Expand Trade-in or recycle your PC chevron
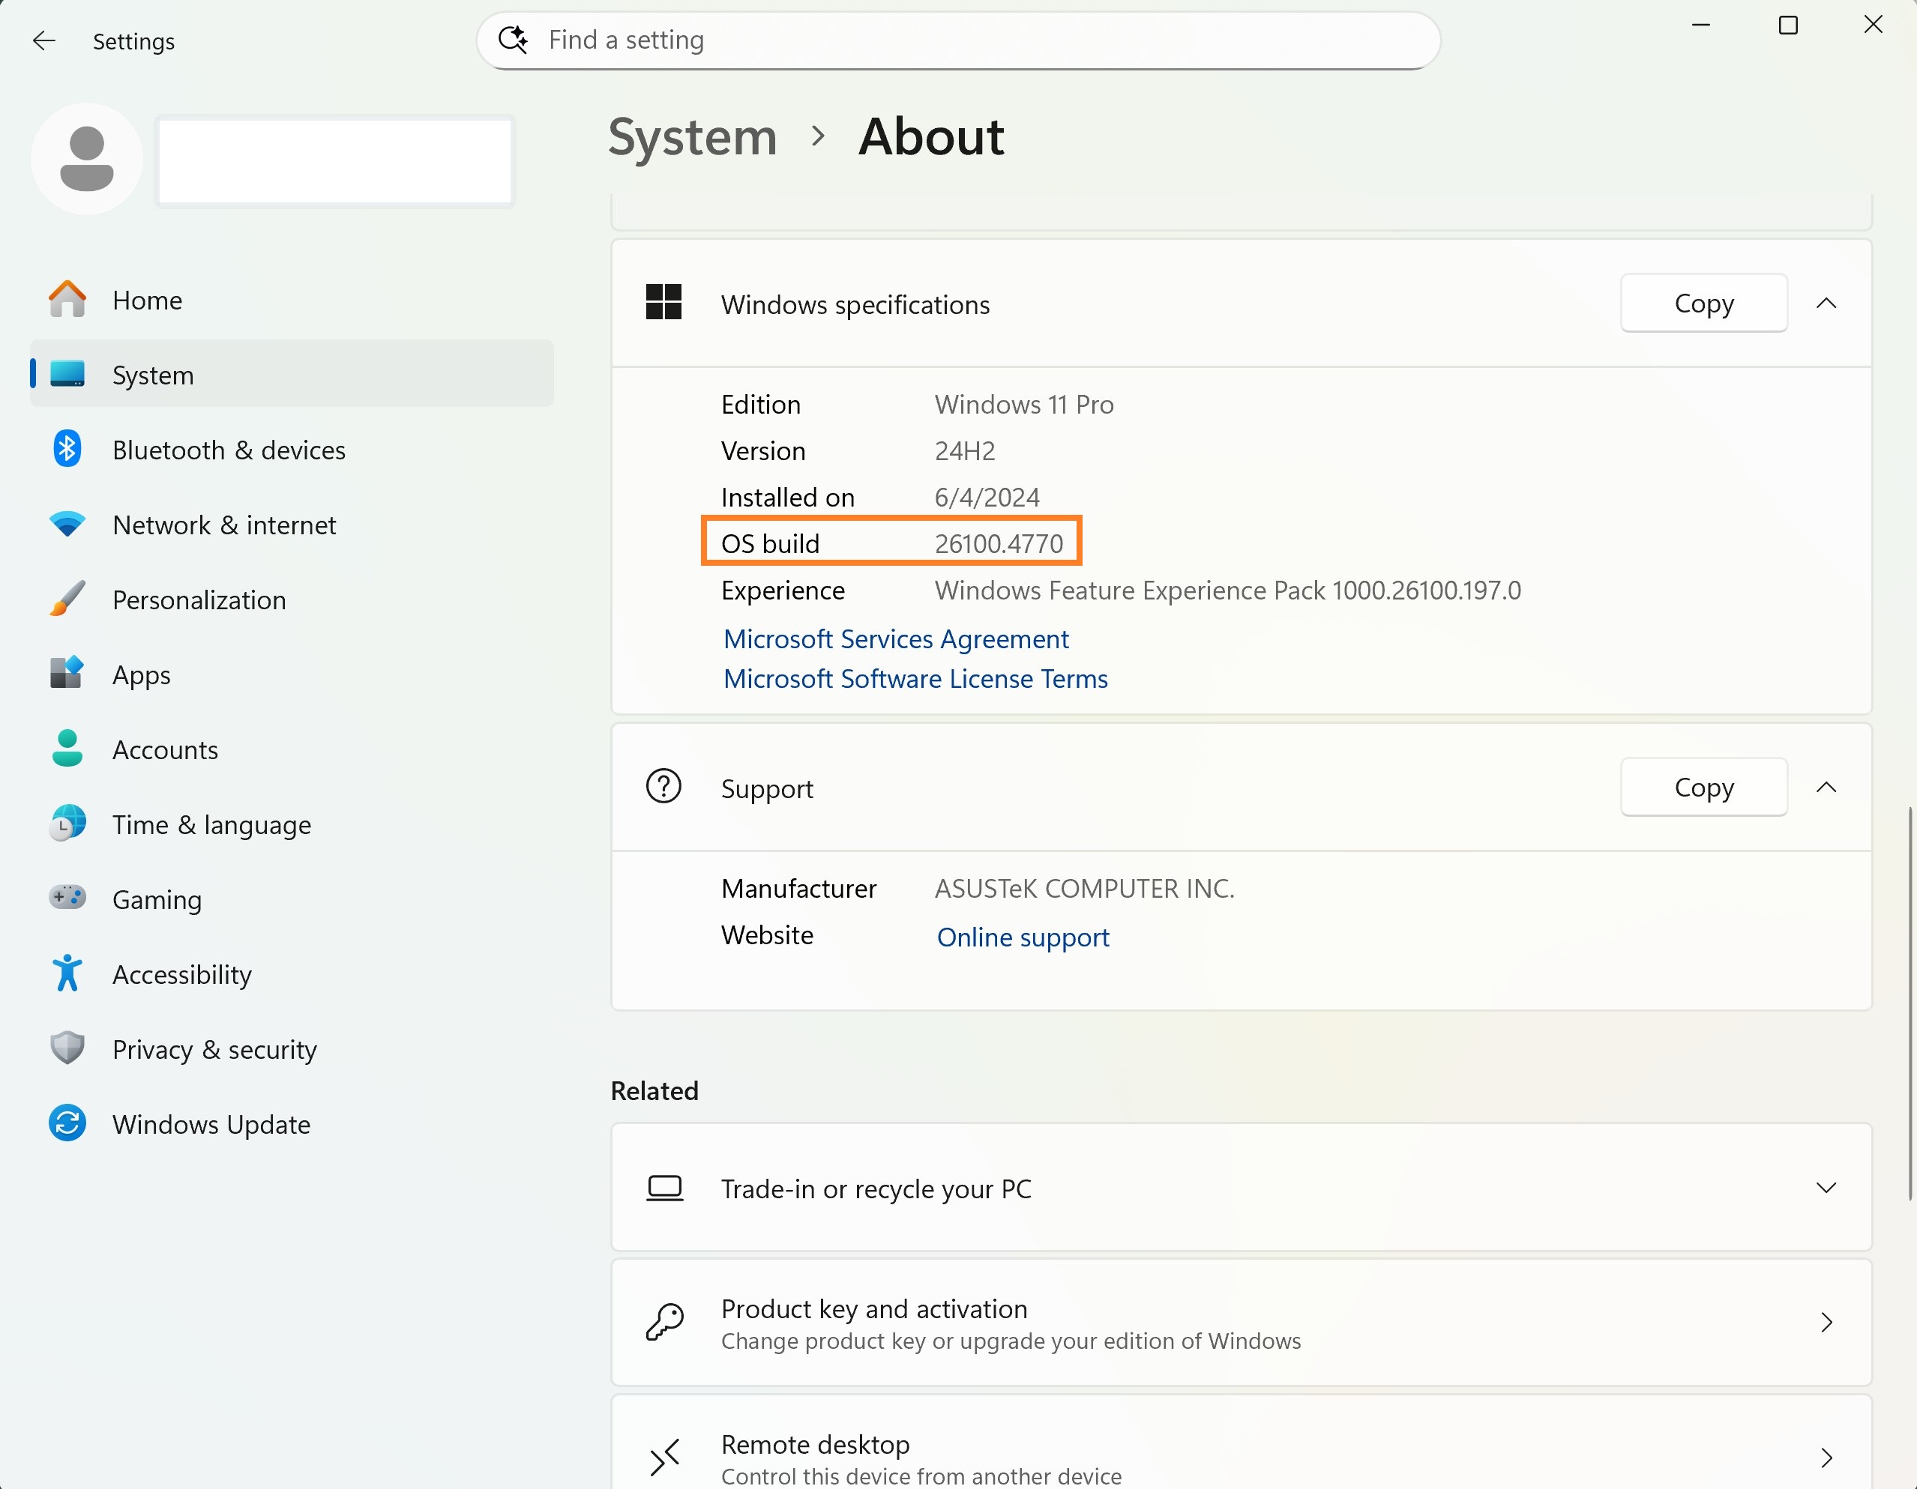The image size is (1917, 1489). (x=1826, y=1188)
